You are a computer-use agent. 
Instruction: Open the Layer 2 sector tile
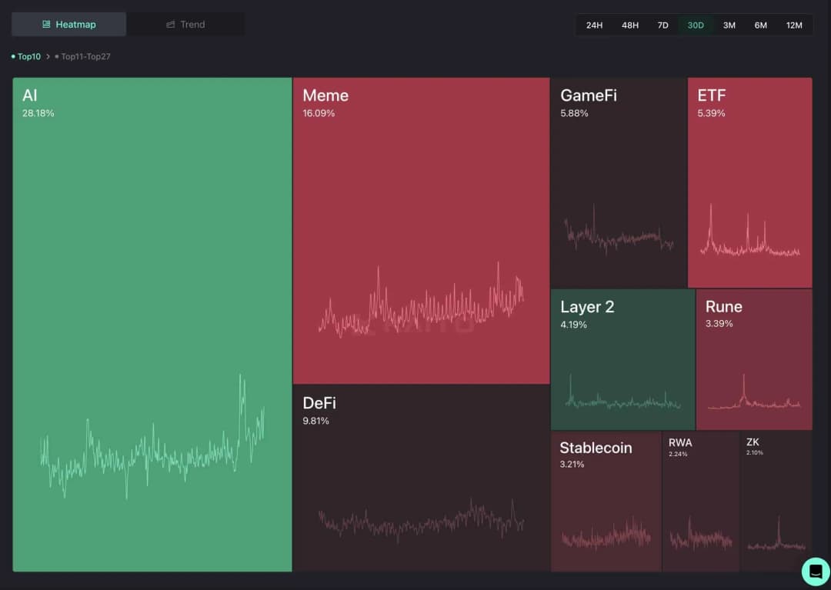pos(622,359)
